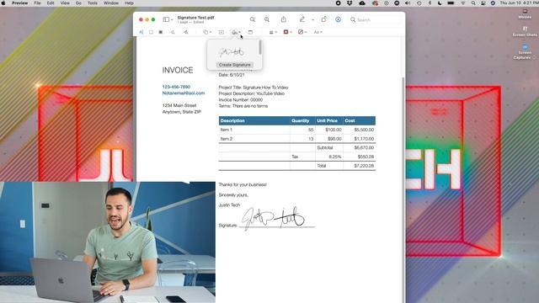Click the Siri icon in menu bar
This screenshot has width=539, height=303.
click(x=493, y=3)
